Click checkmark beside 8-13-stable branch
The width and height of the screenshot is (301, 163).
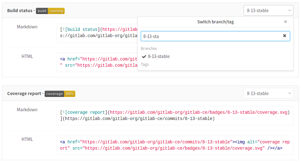(x=144, y=56)
